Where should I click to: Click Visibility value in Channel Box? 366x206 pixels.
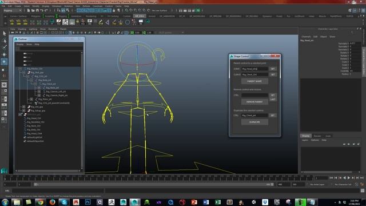[x=355, y=71]
